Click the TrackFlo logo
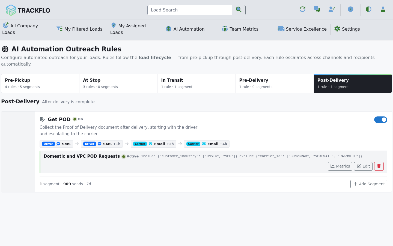The height and width of the screenshot is (246, 393). 28,10
